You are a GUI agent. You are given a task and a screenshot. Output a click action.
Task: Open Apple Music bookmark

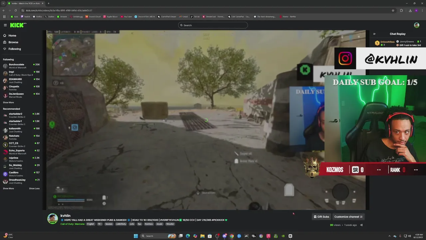(x=110, y=17)
